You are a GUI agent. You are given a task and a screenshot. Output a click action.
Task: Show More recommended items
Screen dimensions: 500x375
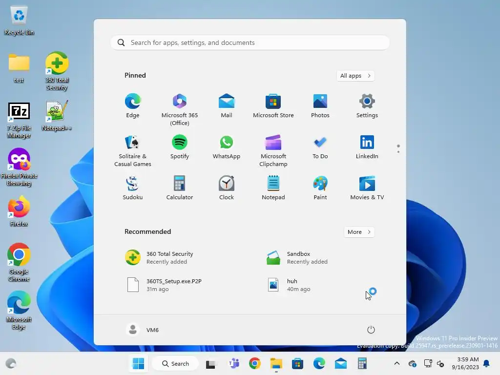[x=359, y=232]
